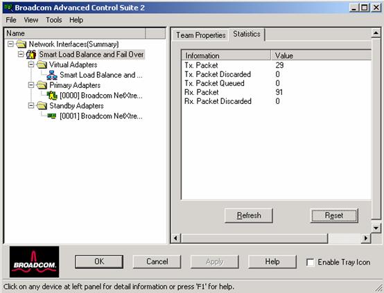
Task: Click the value 91
Action: coord(279,92)
